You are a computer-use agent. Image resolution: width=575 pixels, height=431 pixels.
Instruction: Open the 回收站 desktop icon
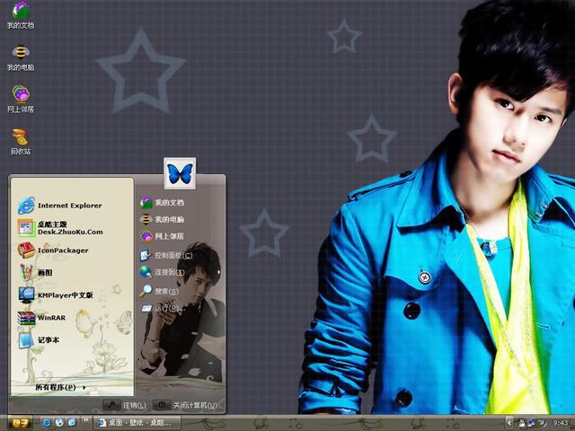(x=21, y=142)
